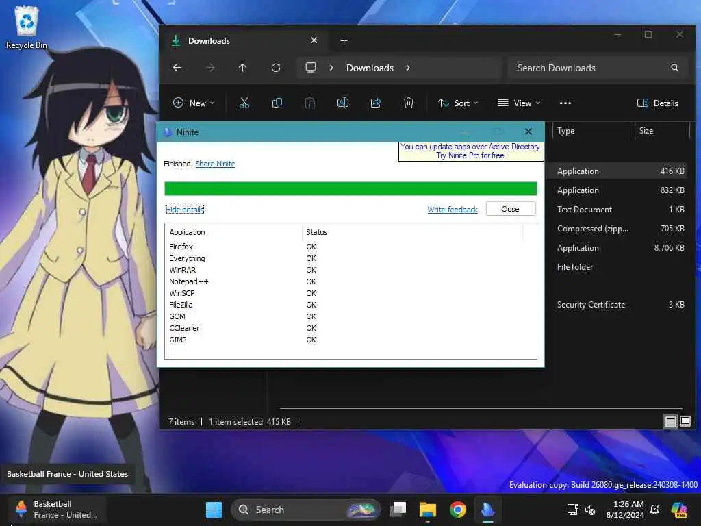This screenshot has height=526, width=701.
Task: Click the Explorer horizontal scrollbar
Action: point(481,408)
